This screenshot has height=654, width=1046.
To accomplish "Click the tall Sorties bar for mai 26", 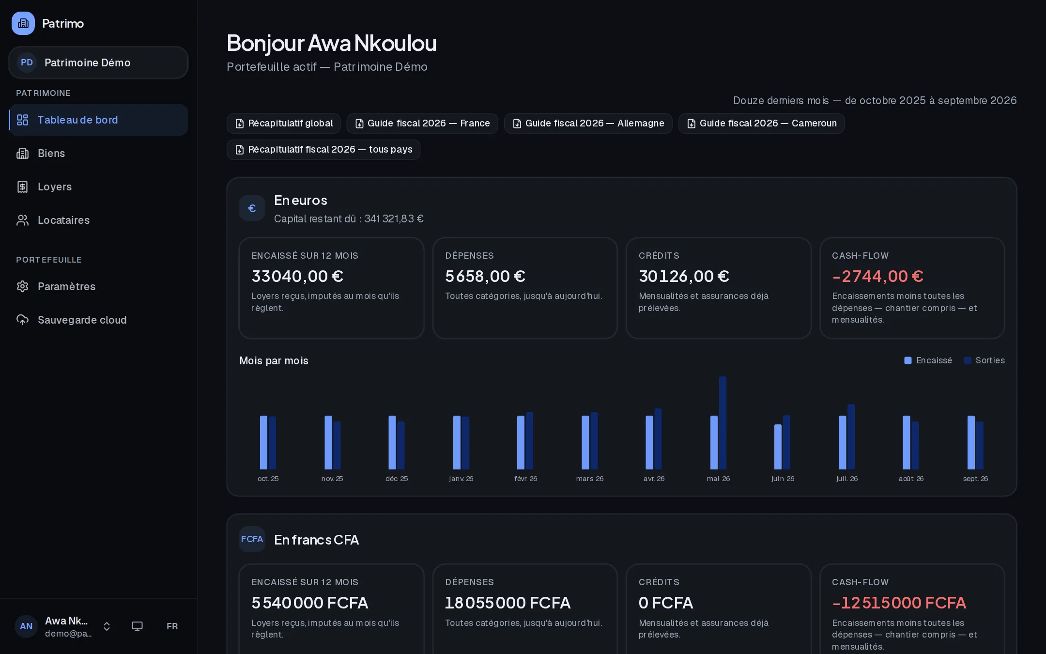I will click(723, 423).
